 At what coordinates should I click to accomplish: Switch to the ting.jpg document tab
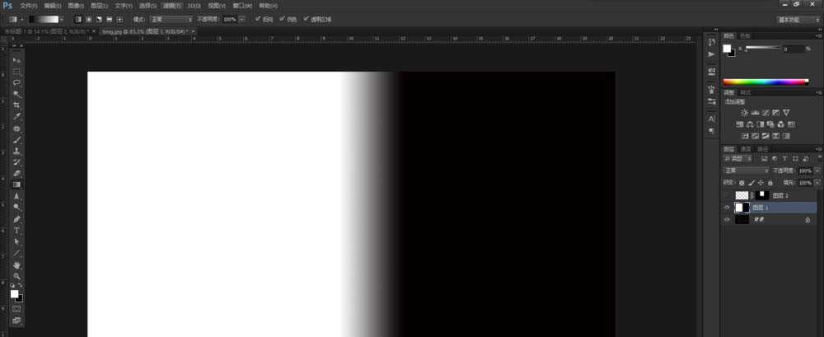tap(143, 31)
